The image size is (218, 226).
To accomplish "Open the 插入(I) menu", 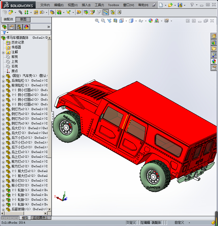I will coord(86,5).
